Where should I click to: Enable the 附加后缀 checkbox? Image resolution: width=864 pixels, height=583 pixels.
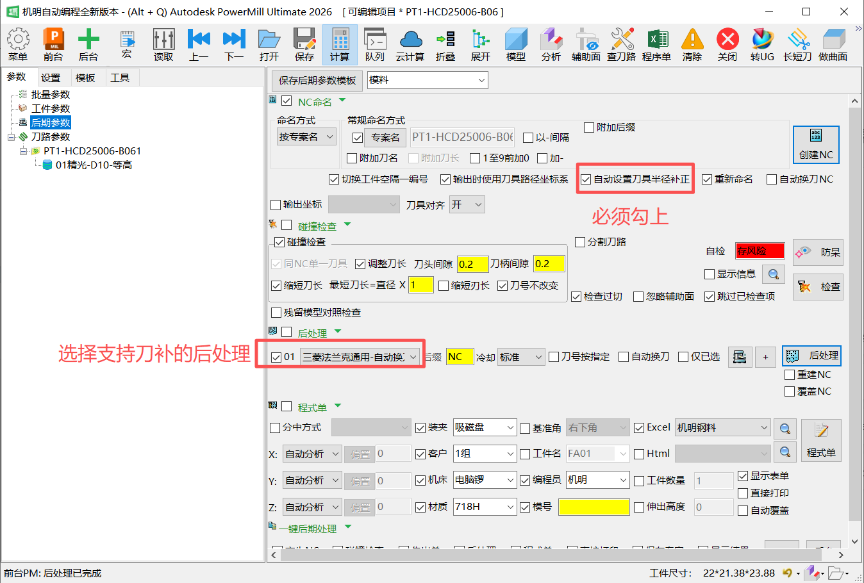point(589,127)
